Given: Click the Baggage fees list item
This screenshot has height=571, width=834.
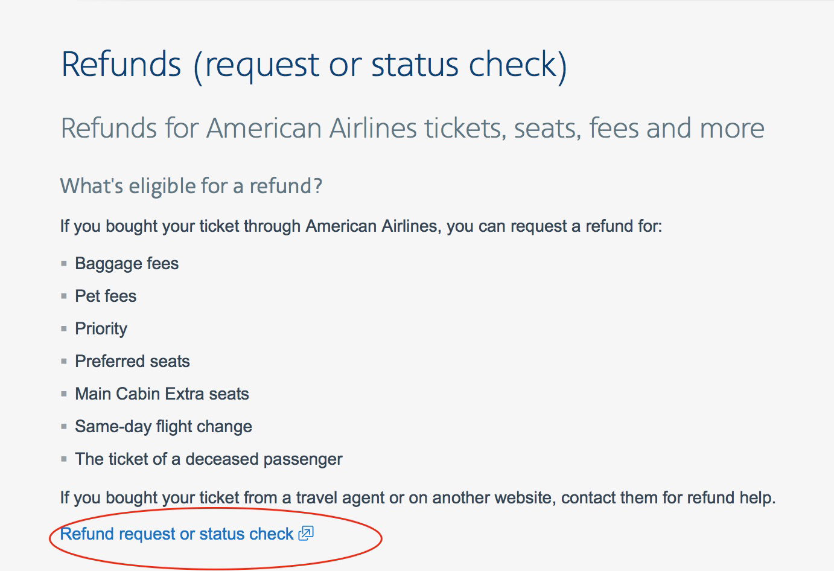Looking at the screenshot, I should [127, 264].
